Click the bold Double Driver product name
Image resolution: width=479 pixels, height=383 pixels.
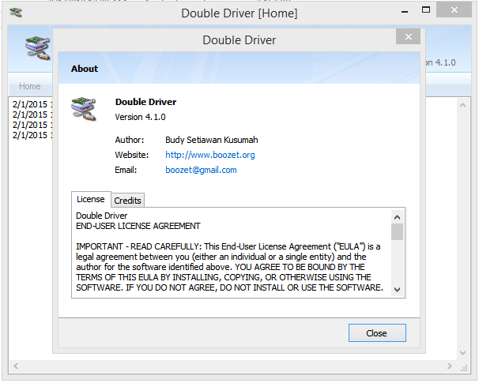(145, 102)
